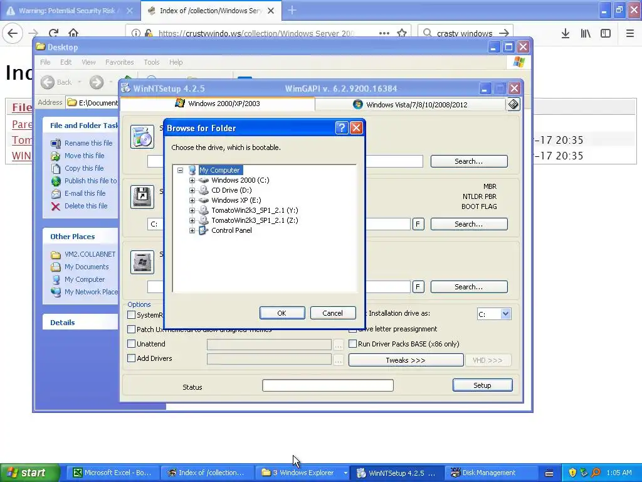Click Delete this file red X icon
This screenshot has width=642, height=482.
[56, 206]
